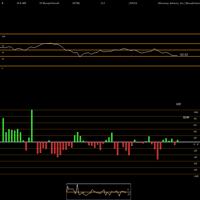The image size is (200, 200).
Task: Click the MR axis label 40
Action: click(x=195, y=132)
